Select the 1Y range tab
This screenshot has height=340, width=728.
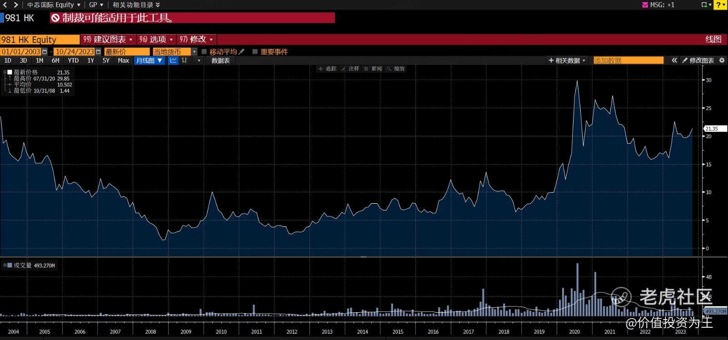(x=90, y=60)
